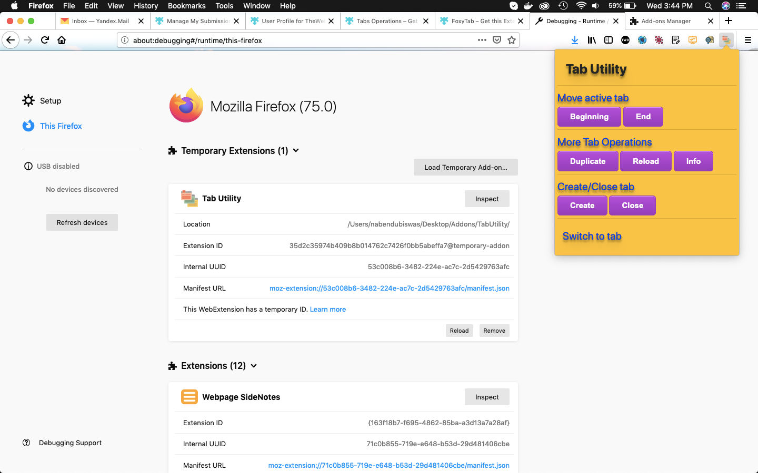Click the Wi-Fi status icon
758x473 pixels.
pyautogui.click(x=581, y=6)
